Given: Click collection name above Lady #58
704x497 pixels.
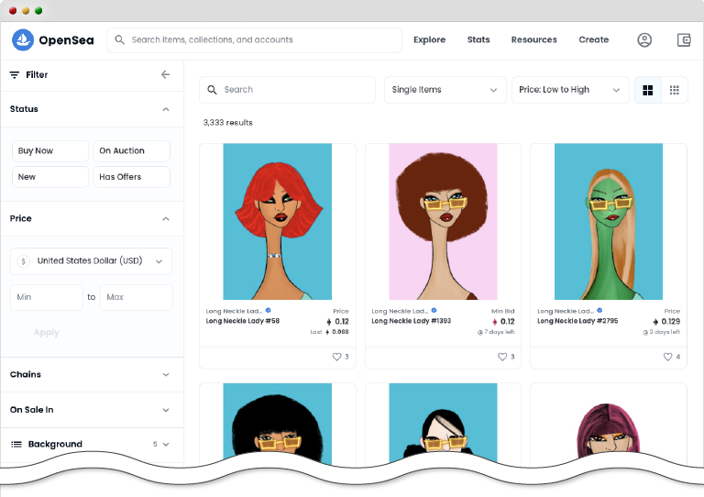Looking at the screenshot, I should pos(234,311).
